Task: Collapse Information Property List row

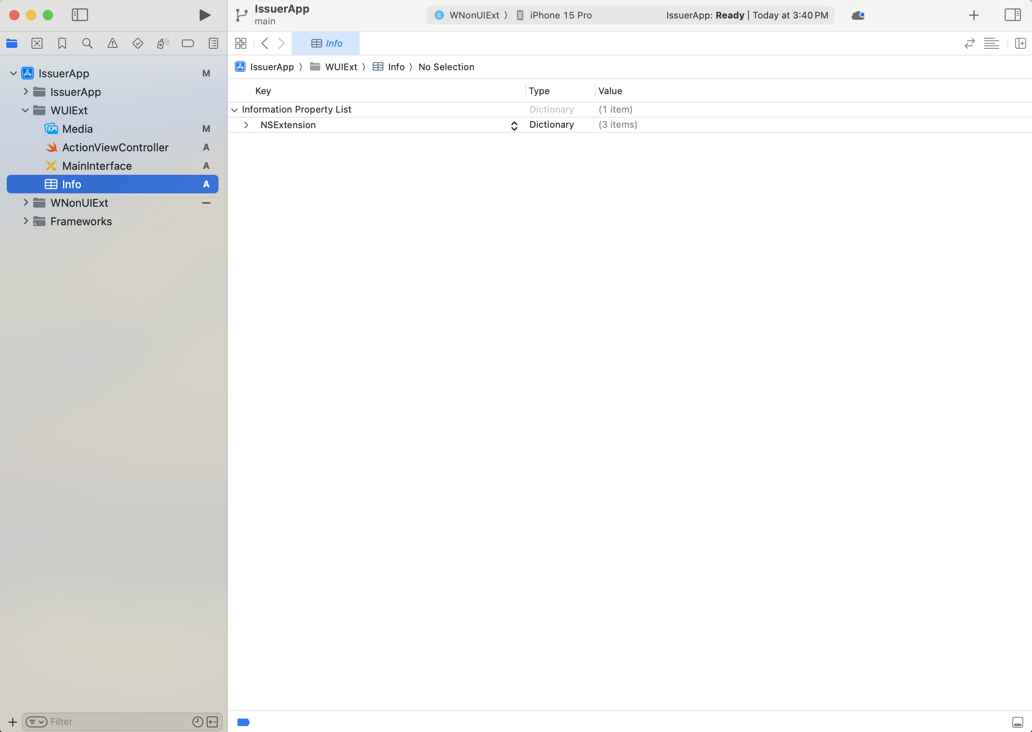Action: (234, 110)
